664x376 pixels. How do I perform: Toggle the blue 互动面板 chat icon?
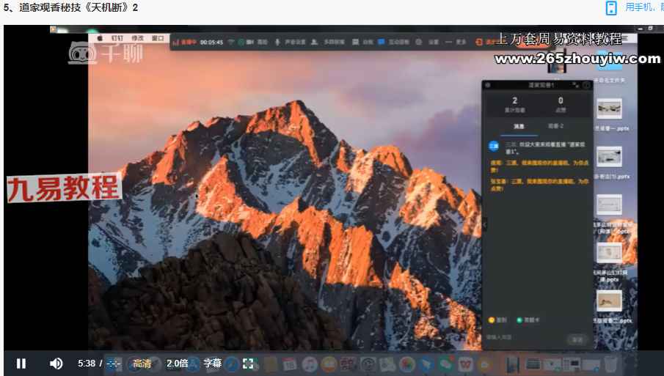point(381,42)
